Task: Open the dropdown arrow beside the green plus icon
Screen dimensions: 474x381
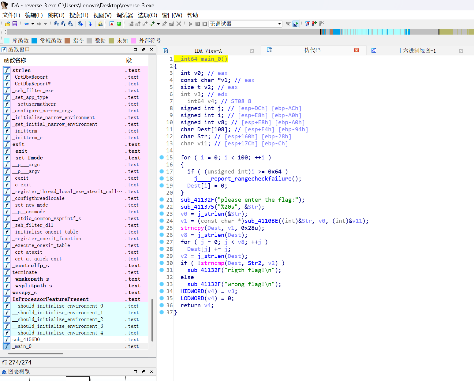Action: click(158, 24)
